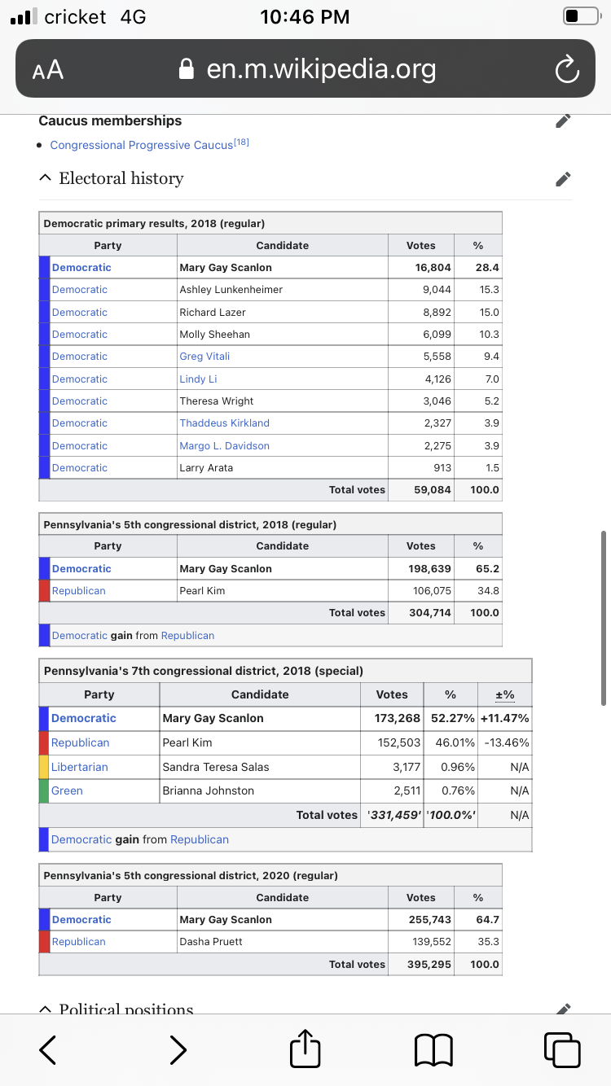The width and height of the screenshot is (611, 1086).
Task: Select the 304,714 total votes value
Action: (430, 613)
